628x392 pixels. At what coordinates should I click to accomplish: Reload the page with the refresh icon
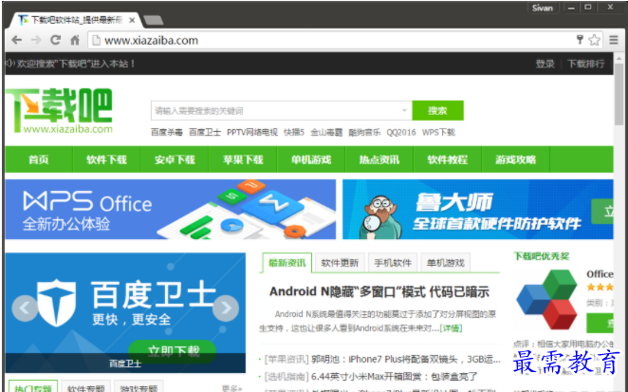click(55, 40)
